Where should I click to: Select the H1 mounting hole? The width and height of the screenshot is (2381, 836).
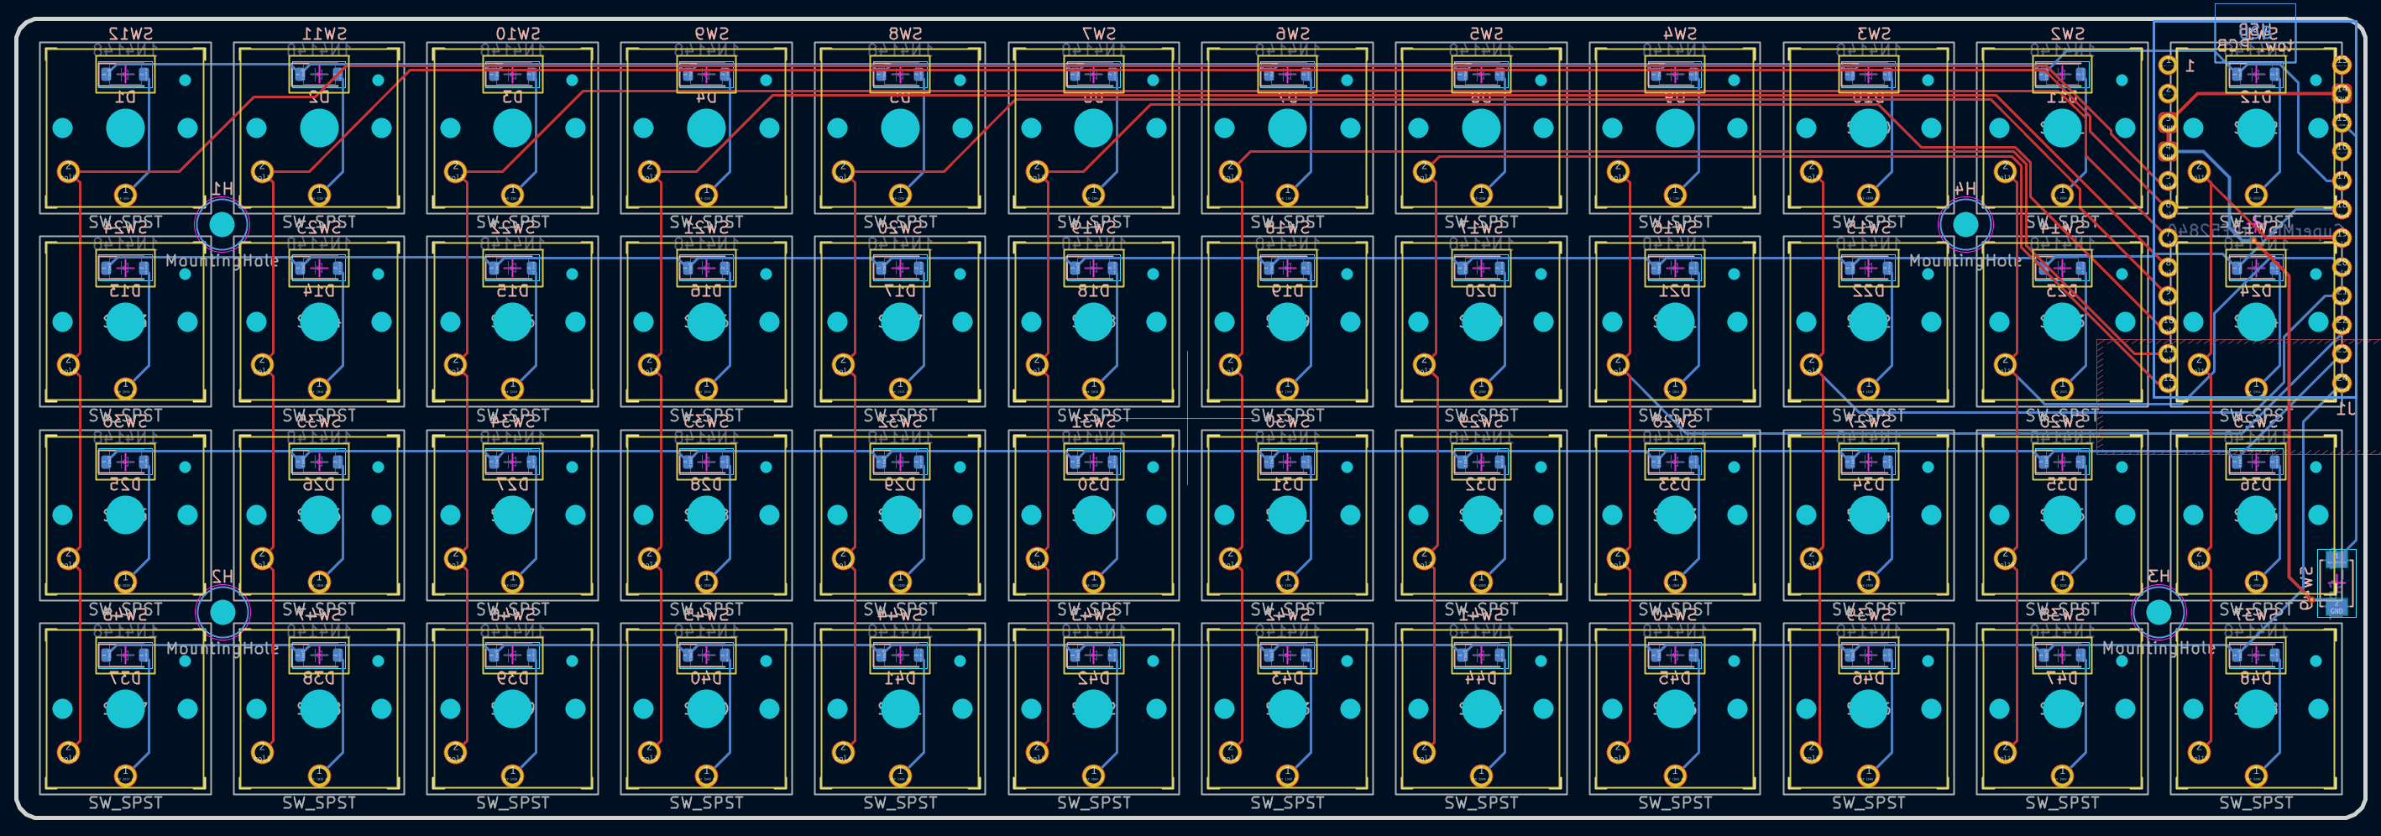[x=222, y=224]
